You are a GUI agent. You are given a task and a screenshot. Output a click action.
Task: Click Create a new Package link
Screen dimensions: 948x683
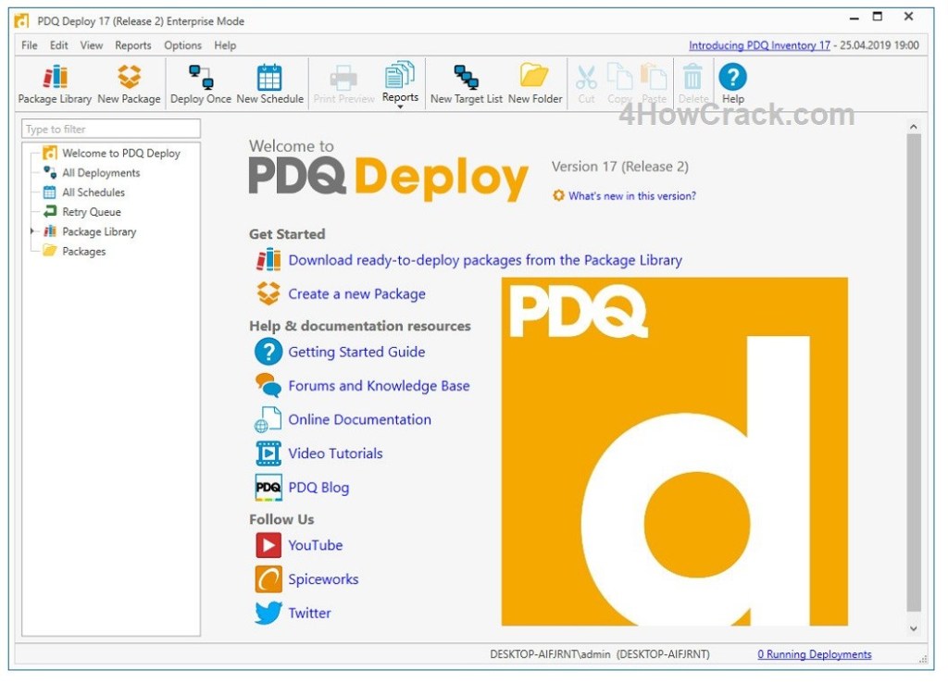[x=356, y=293]
